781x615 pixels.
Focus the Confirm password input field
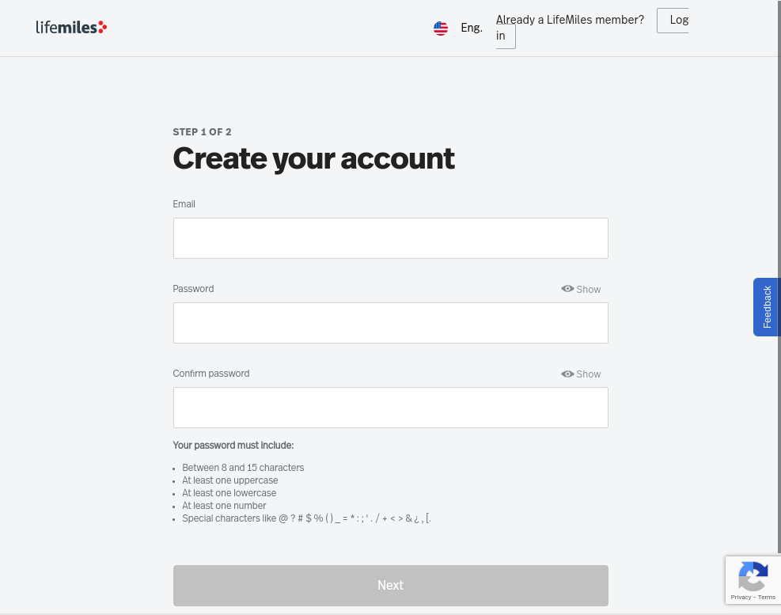pos(391,408)
